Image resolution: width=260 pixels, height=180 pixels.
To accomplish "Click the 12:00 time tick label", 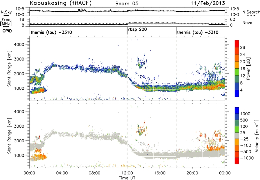I will [127, 173].
